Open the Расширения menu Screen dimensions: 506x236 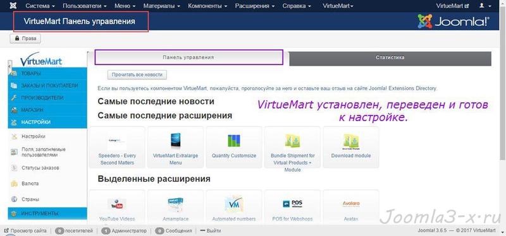tap(255, 6)
